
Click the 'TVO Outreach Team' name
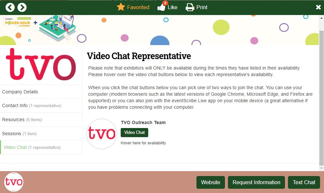pyautogui.click(x=143, y=123)
